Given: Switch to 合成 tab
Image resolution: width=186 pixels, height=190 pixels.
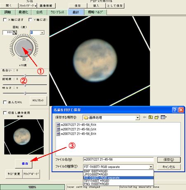Looking at the screenshot, I should pyautogui.click(x=39, y=12).
